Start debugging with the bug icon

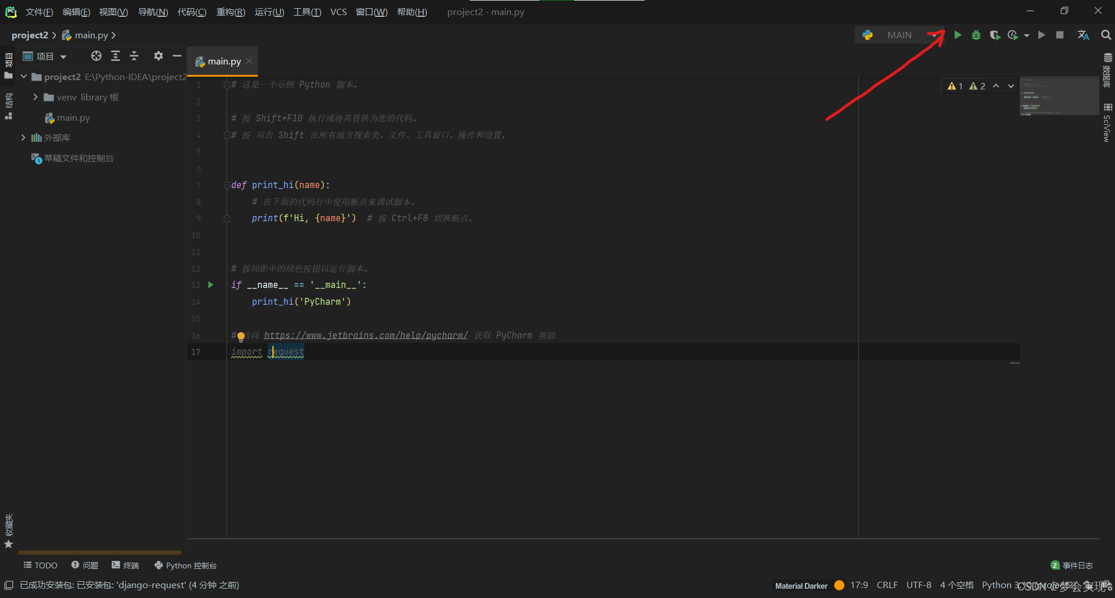tap(976, 35)
